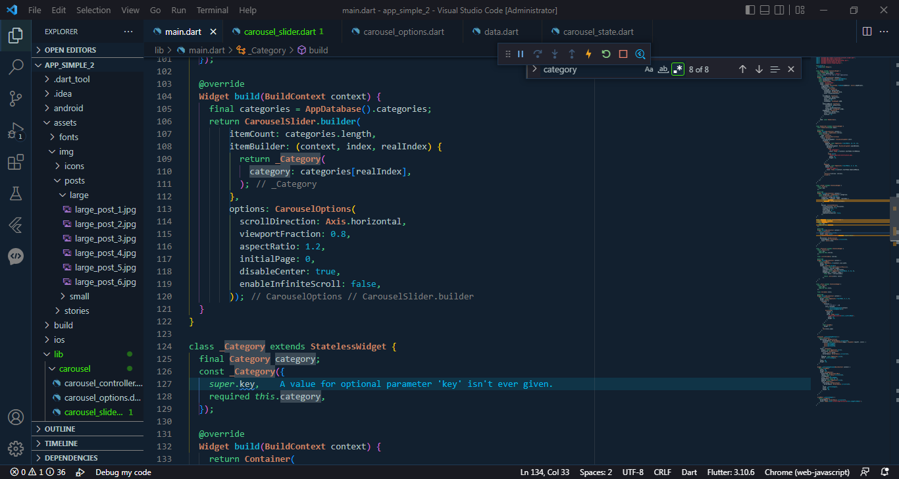Viewport: 899px width, 479px height.
Task: Toggle Match Whole Word in find
Action: pyautogui.click(x=663, y=69)
